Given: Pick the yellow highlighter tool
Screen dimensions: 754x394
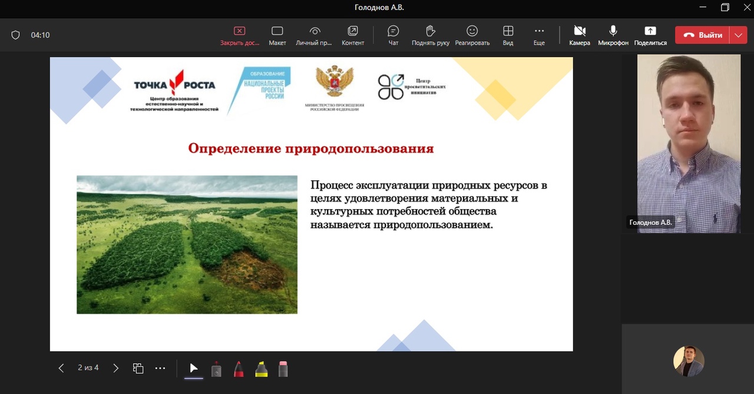Looking at the screenshot, I should [261, 369].
